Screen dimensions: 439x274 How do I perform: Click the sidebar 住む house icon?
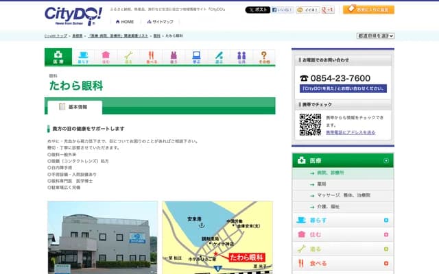coord(301,234)
